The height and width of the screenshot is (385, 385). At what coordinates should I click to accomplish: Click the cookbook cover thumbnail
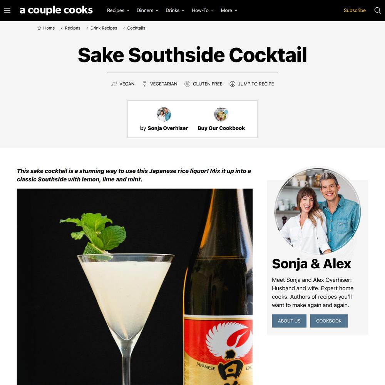pos(221,114)
